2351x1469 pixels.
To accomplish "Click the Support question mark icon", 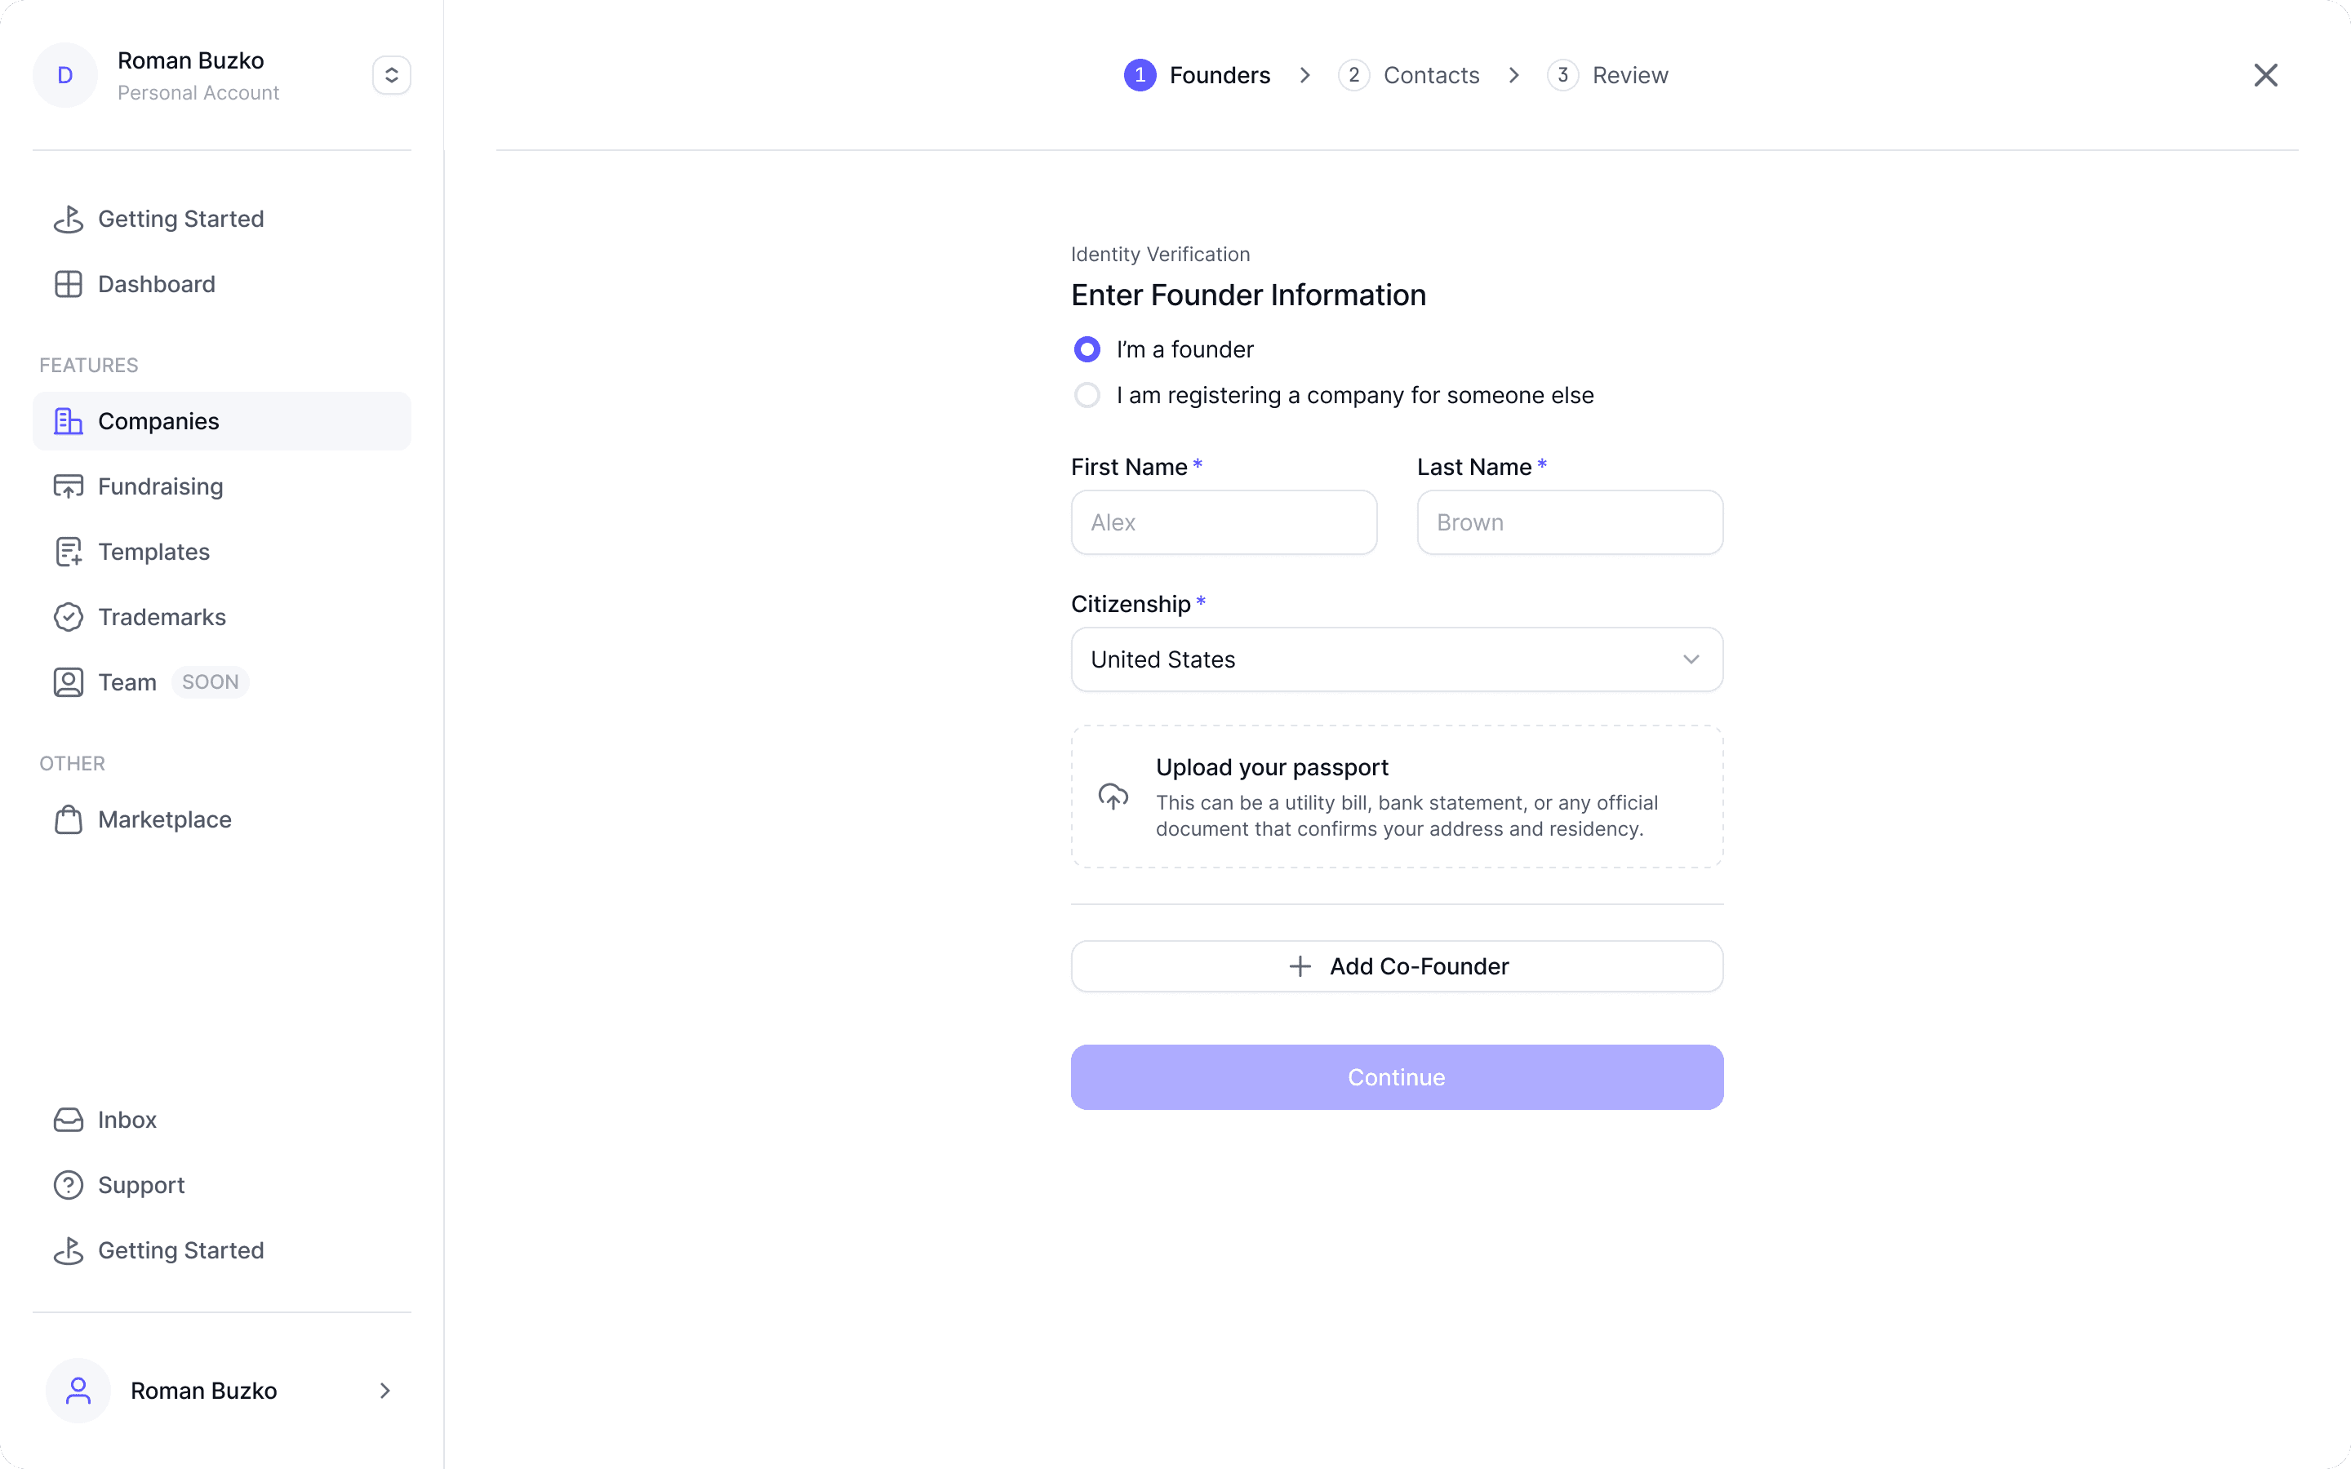I will tap(68, 1184).
